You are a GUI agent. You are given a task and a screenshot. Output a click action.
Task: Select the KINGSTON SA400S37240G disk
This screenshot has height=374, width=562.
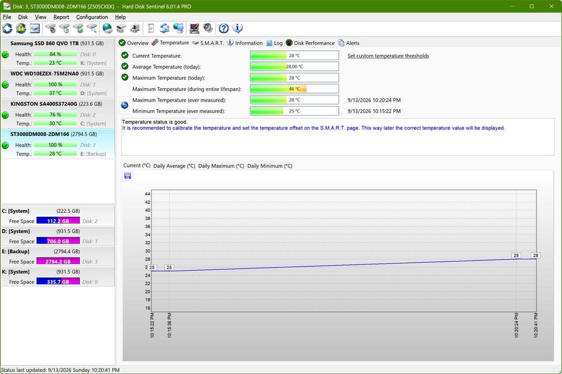click(x=58, y=113)
